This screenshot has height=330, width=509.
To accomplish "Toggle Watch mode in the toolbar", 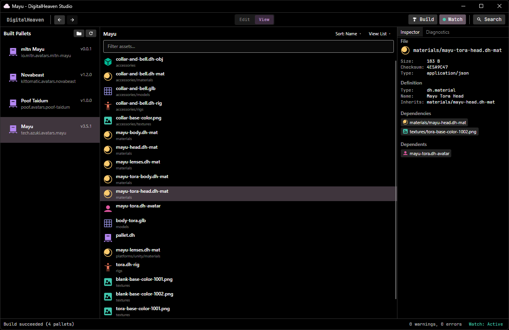I will point(452,19).
